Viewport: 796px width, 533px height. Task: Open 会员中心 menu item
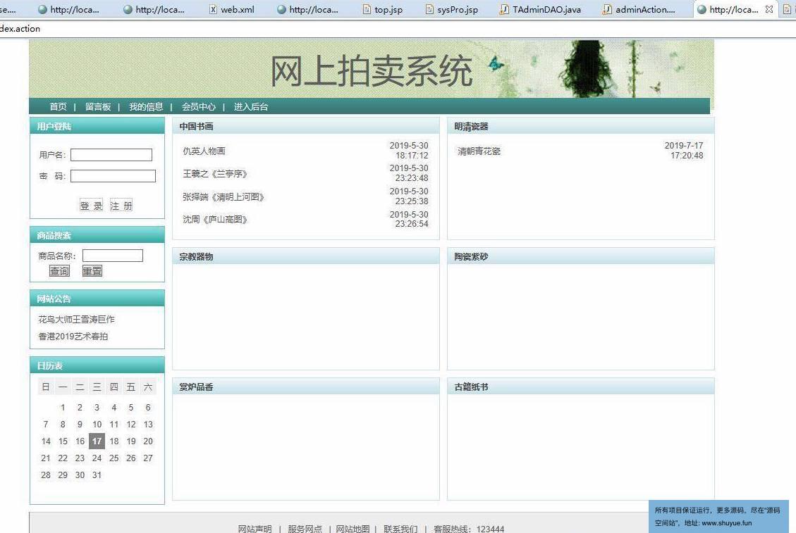click(x=199, y=106)
